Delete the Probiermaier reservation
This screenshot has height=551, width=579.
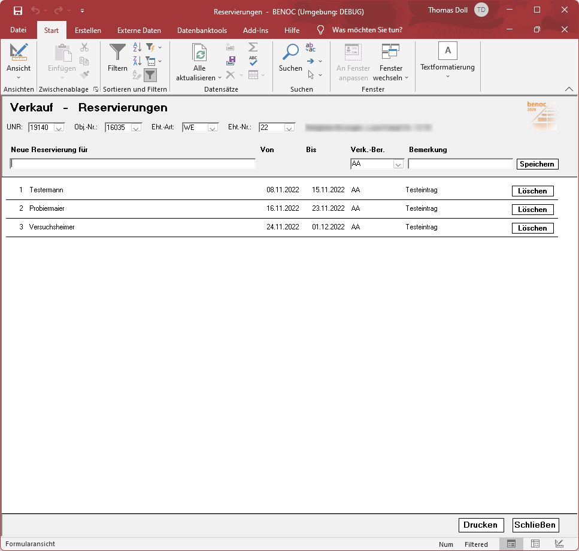pyautogui.click(x=532, y=209)
